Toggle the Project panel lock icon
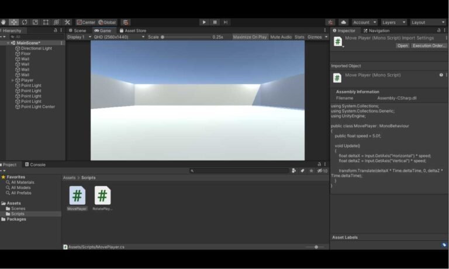Screen dimensions: 449x269 pos(319,164)
